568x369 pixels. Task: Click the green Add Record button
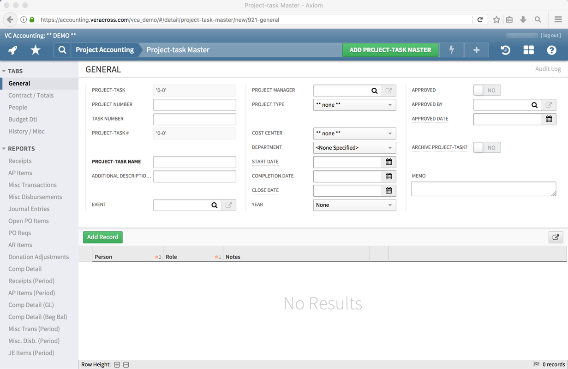102,237
